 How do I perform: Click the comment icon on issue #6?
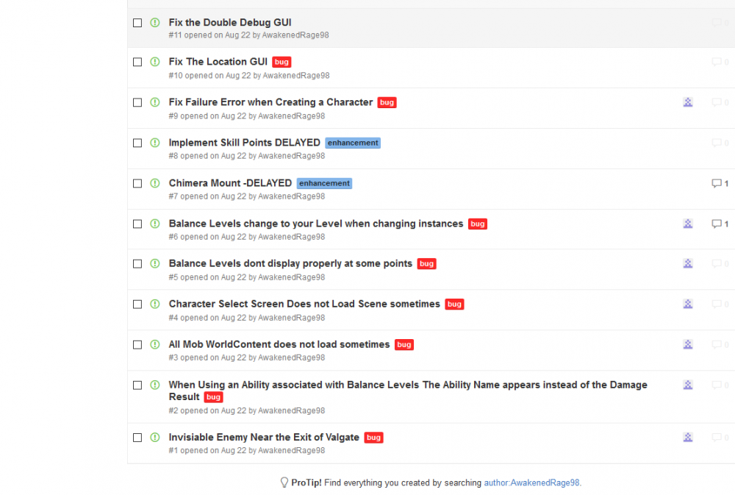click(716, 224)
